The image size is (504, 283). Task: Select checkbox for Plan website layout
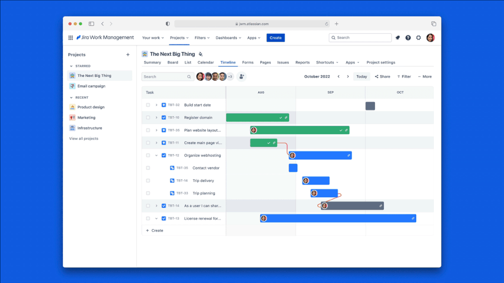[148, 130]
